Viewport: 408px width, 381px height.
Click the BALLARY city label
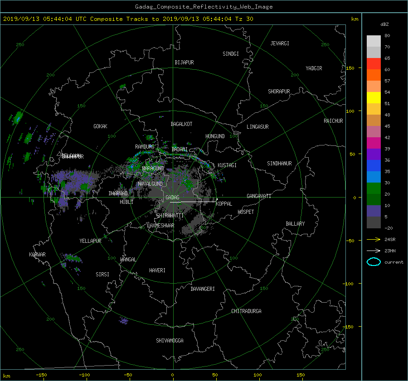pos(295,224)
